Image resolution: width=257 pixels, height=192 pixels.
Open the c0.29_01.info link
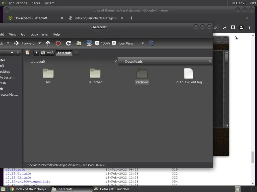click(x=18, y=173)
